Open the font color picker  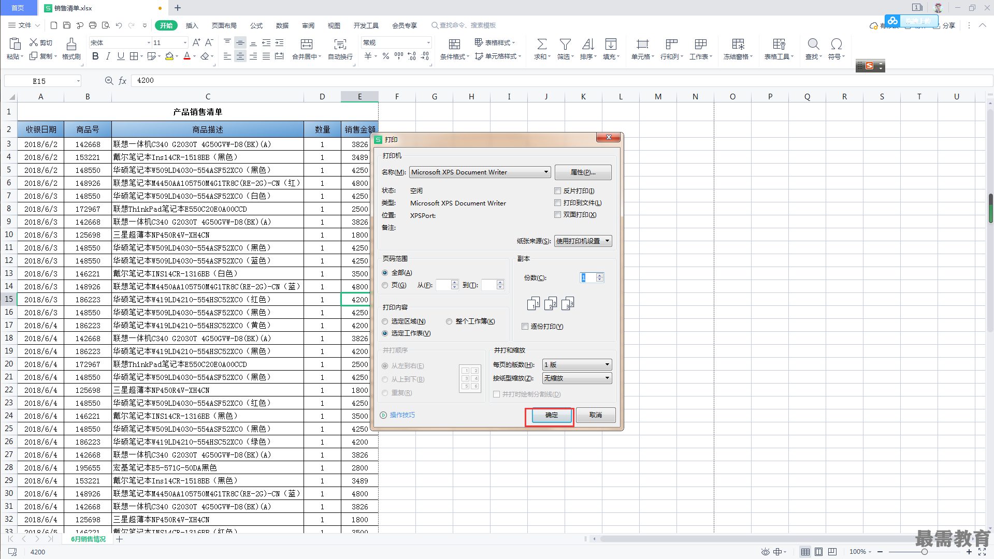pyautogui.click(x=194, y=56)
